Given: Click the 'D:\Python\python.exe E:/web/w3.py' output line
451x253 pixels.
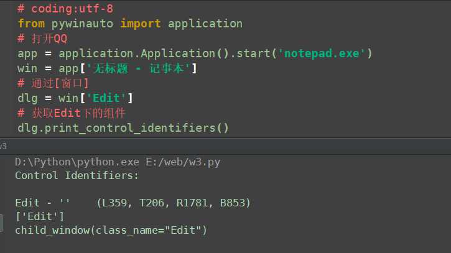Looking at the screenshot, I should (118, 162).
